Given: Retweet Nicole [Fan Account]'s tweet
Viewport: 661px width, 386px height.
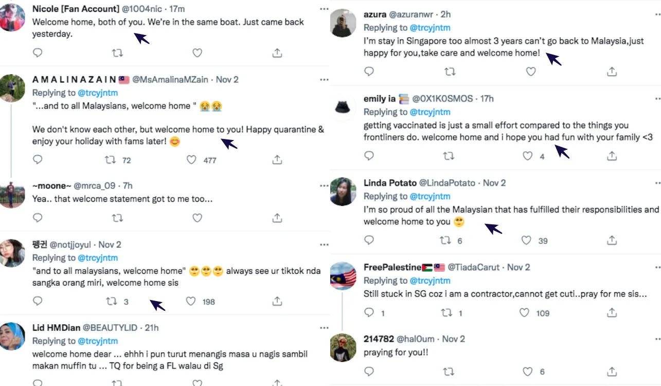Looking at the screenshot, I should 117,52.
